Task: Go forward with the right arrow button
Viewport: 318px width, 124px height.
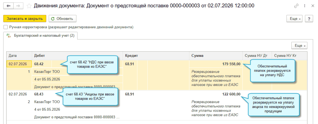Action: (18, 6)
